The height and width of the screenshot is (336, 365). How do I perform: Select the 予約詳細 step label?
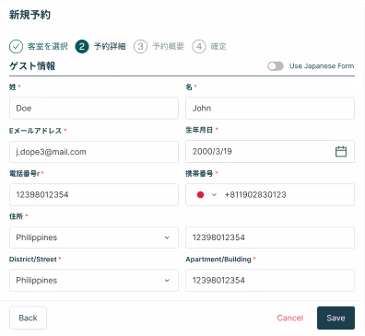(110, 46)
